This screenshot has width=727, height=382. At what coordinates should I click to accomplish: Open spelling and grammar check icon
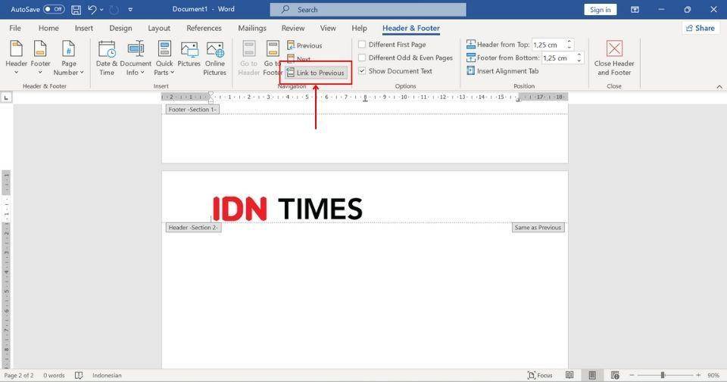pyautogui.click(x=79, y=375)
